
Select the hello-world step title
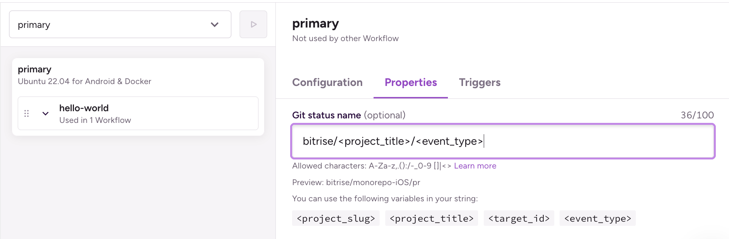(x=84, y=108)
